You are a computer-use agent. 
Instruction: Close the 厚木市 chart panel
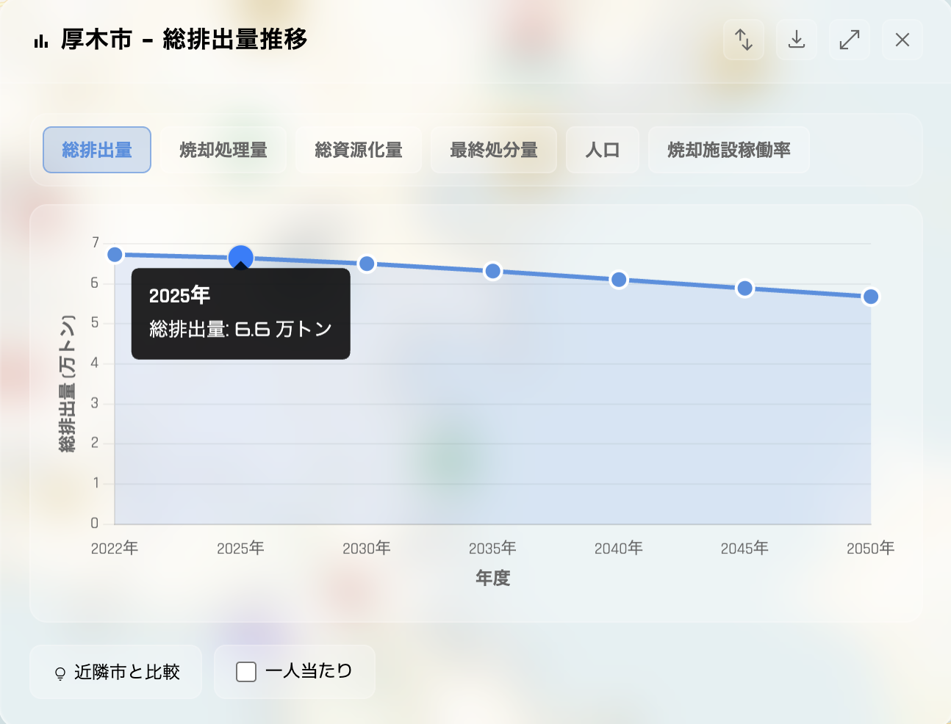pyautogui.click(x=902, y=40)
